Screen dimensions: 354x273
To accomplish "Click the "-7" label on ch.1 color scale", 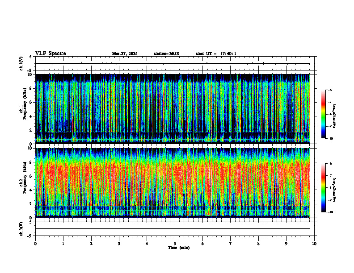I will click(x=330, y=102).
